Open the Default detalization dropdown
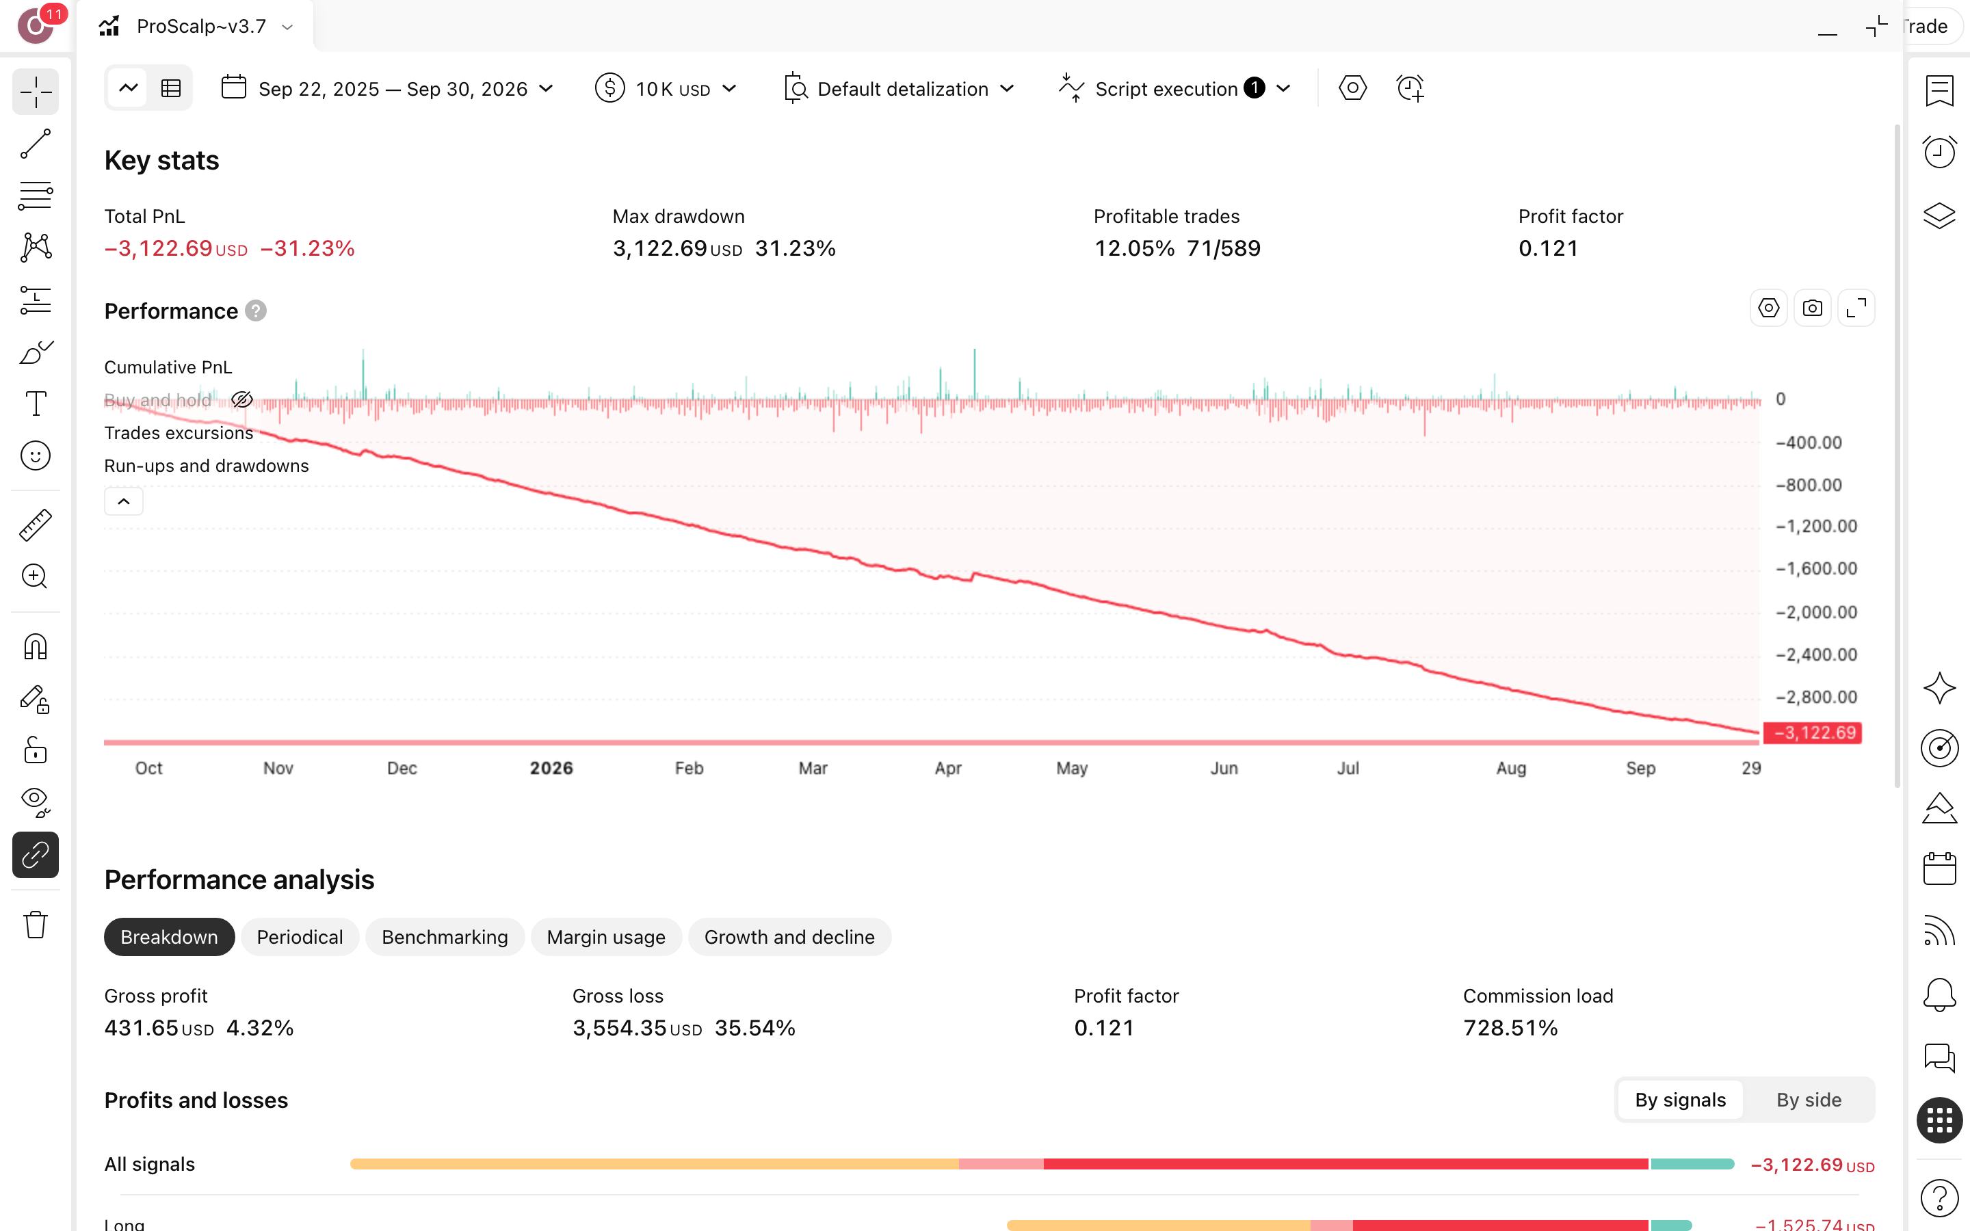Image resolution: width=1970 pixels, height=1231 pixels. 899,89
